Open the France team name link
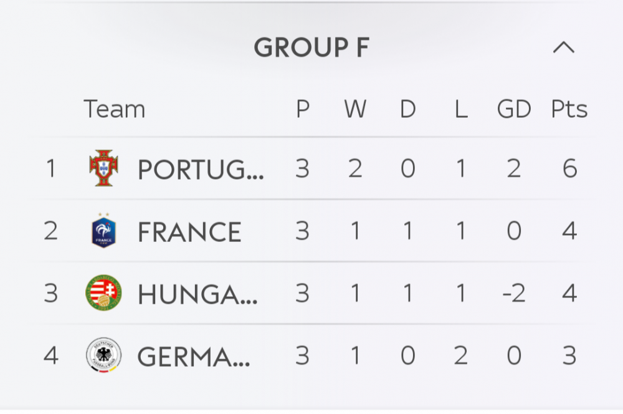 click(189, 232)
